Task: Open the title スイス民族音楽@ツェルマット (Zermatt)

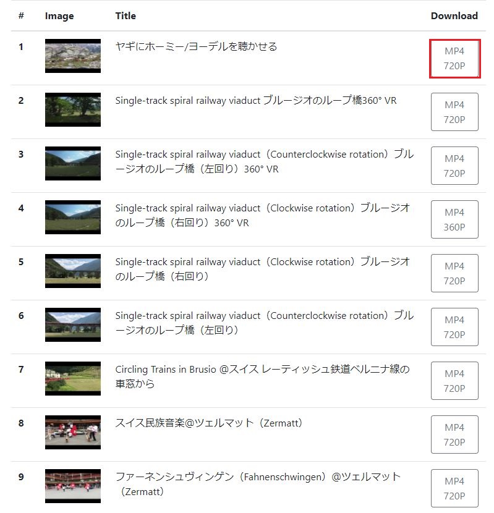Action: point(208,423)
